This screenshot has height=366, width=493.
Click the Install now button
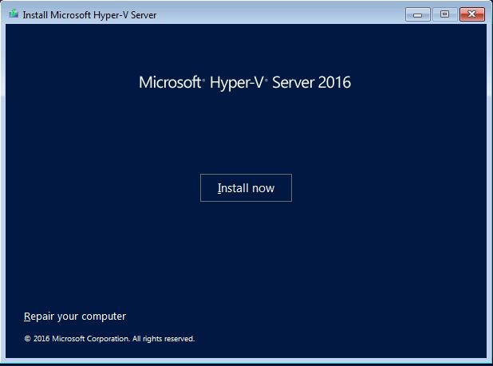(246, 187)
